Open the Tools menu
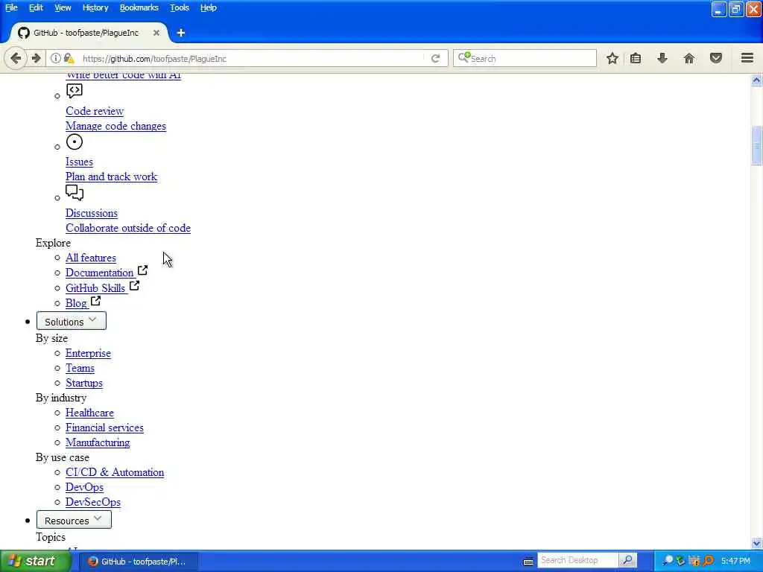Screen dimensions: 763x572 179,7
